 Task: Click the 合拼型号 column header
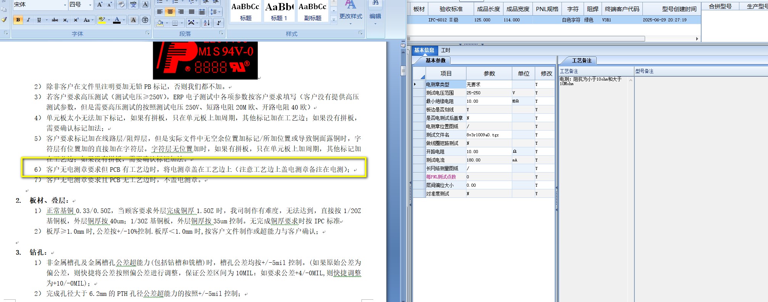click(720, 6)
